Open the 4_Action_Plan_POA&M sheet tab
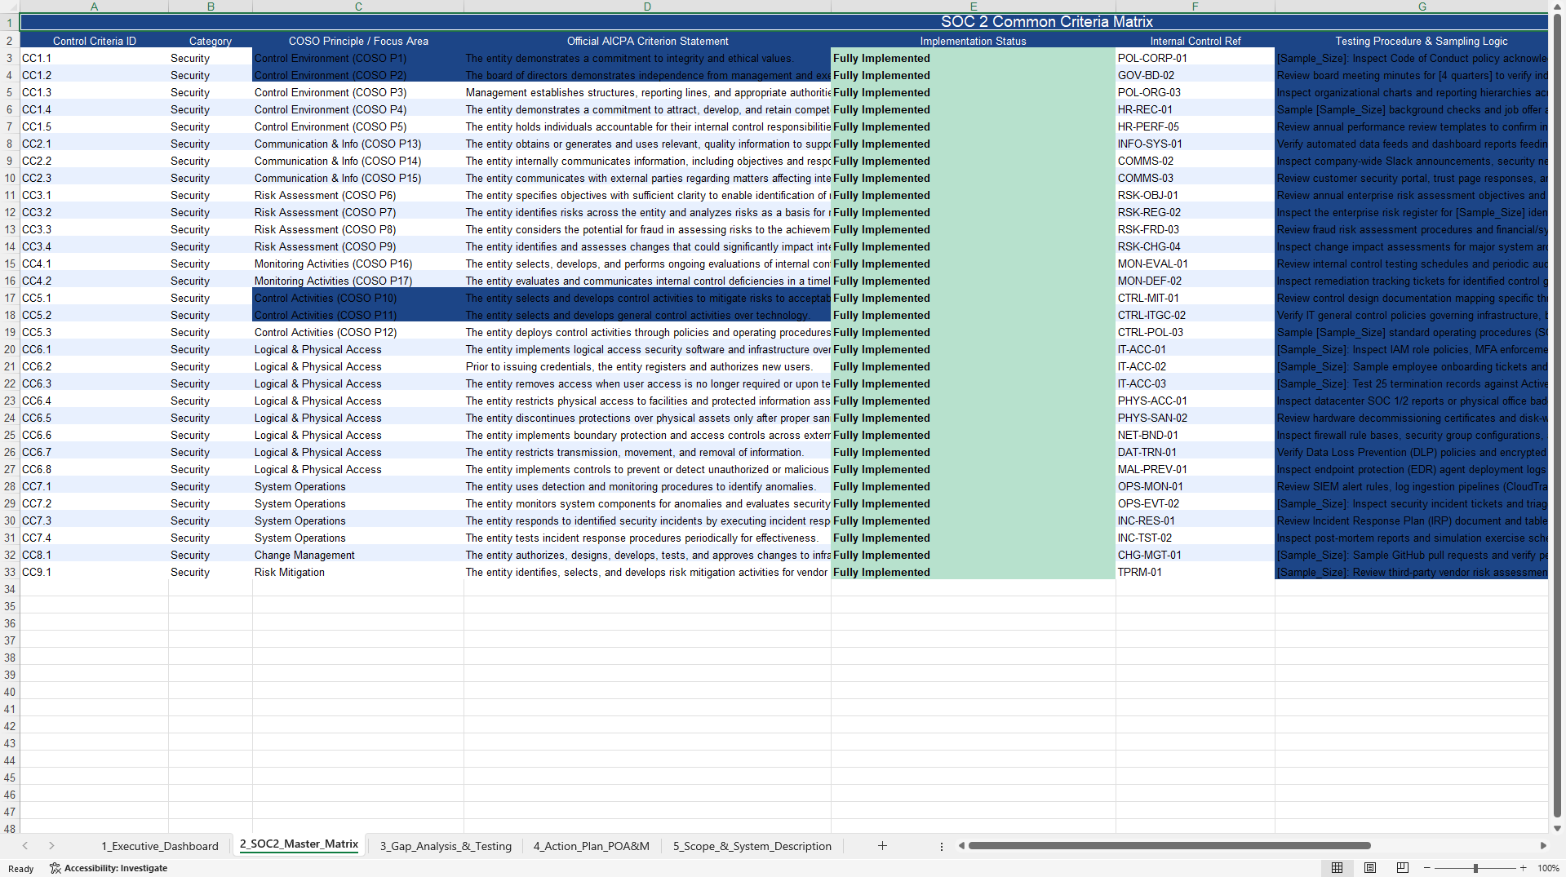The width and height of the screenshot is (1566, 877). point(592,846)
